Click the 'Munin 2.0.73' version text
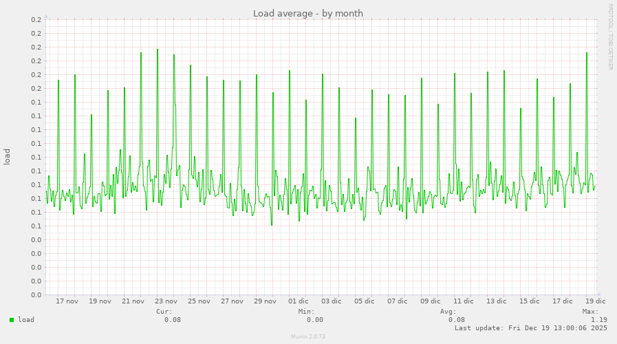Image resolution: width=617 pixels, height=344 pixels. (x=308, y=336)
